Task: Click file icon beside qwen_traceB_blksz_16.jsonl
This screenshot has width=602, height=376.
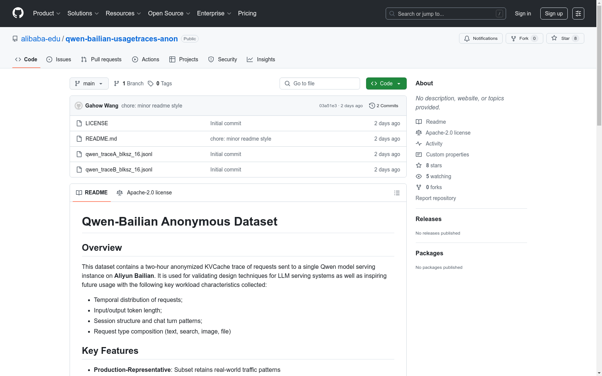Action: [79, 170]
